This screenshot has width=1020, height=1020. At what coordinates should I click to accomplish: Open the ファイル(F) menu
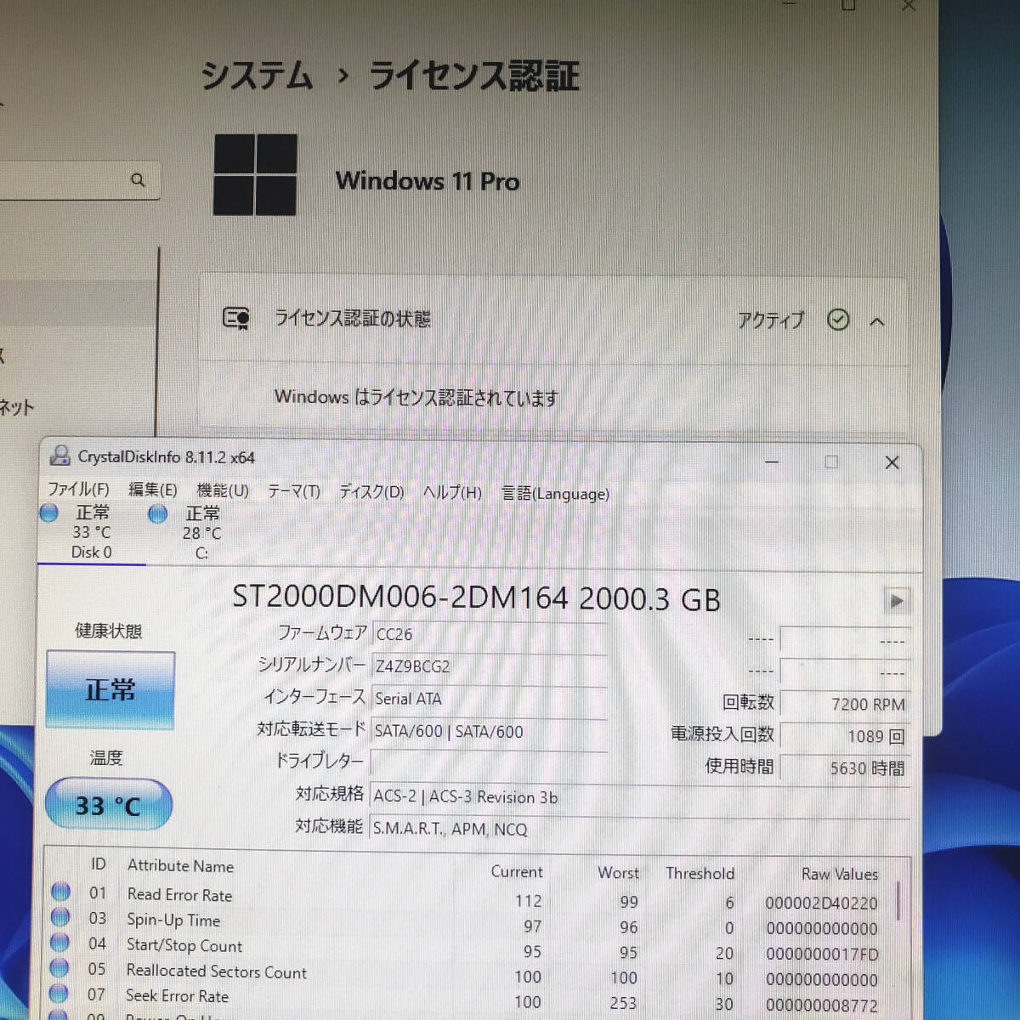click(x=78, y=490)
